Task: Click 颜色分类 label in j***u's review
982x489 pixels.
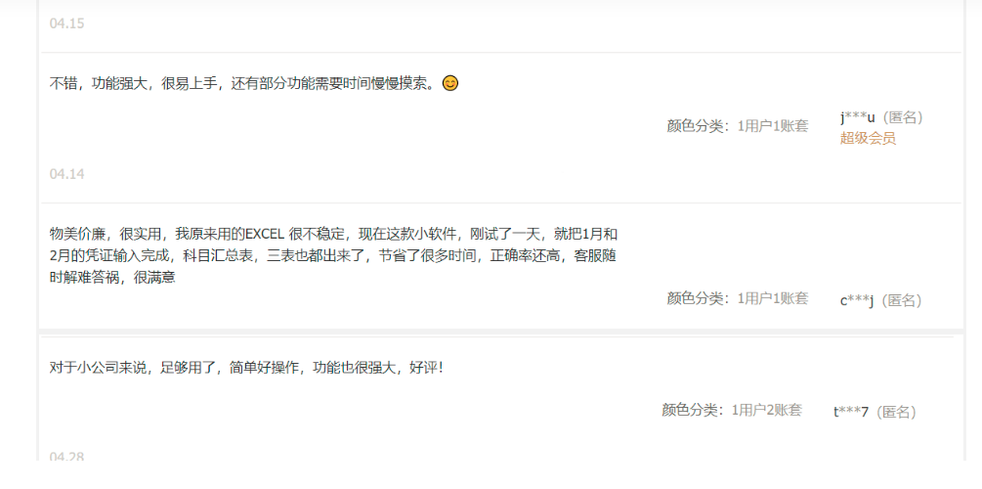Action: tap(695, 126)
